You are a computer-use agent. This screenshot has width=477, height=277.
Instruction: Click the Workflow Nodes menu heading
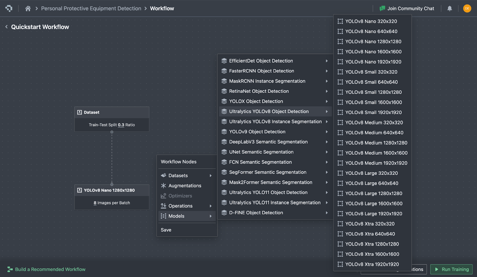pos(179,162)
